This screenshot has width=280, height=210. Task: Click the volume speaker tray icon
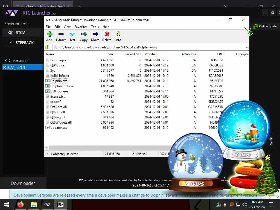pyautogui.click(x=244, y=205)
